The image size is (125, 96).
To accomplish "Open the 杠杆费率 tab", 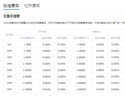I will pyautogui.click(x=32, y=6).
